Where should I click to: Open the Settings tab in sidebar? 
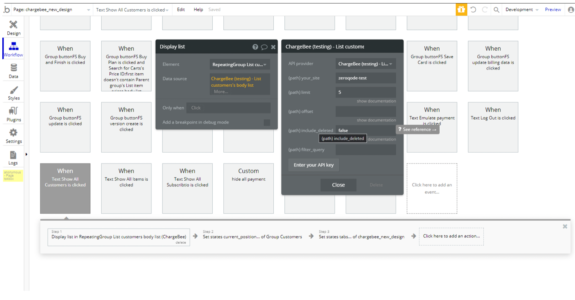coord(13,136)
